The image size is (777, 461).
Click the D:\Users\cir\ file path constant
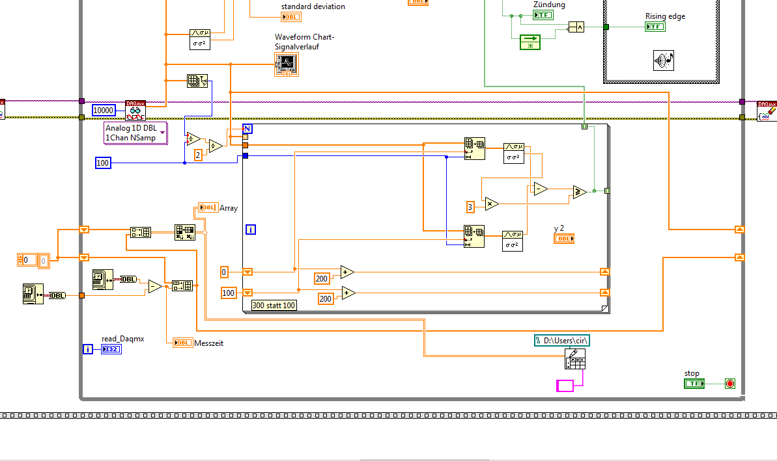click(562, 340)
